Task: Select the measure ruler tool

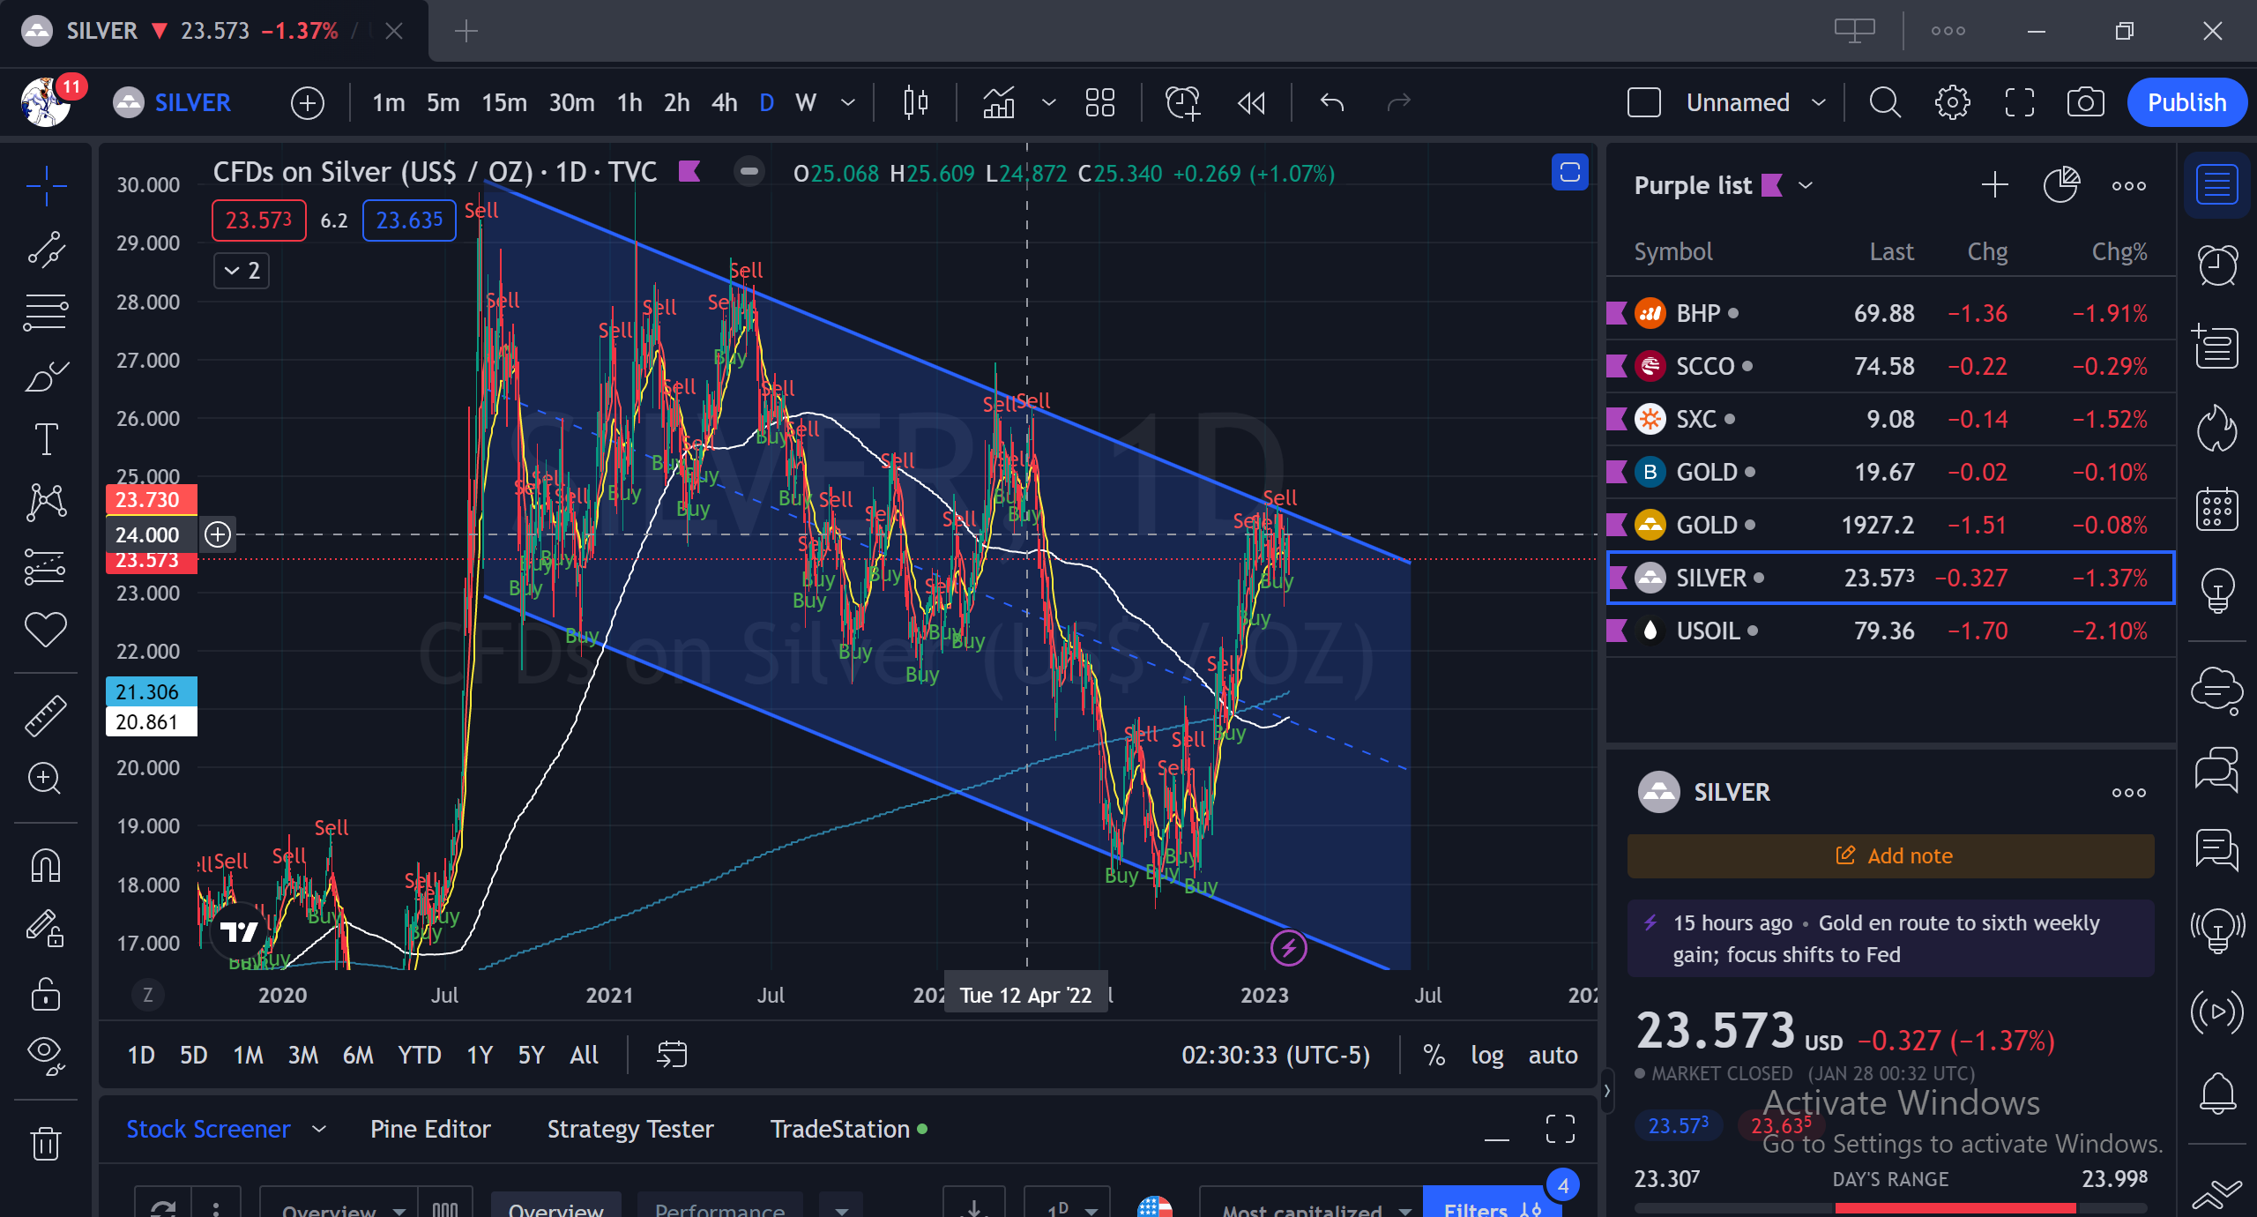Action: point(46,714)
